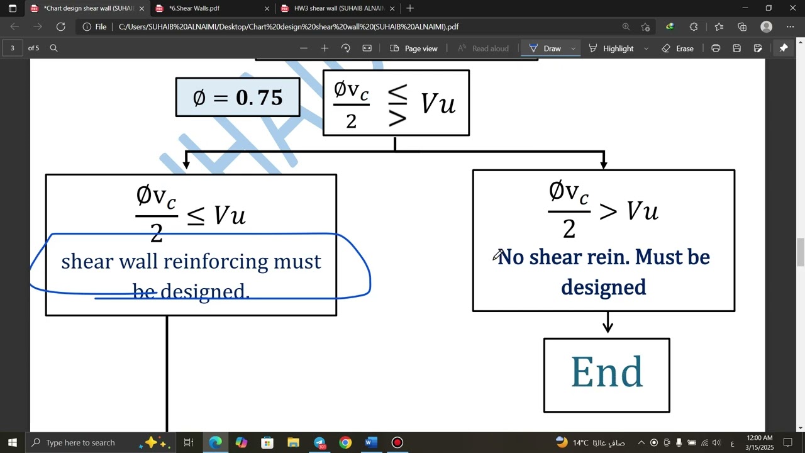Image resolution: width=805 pixels, height=453 pixels.
Task: Open Microsoft Word from the taskbar
Action: click(371, 442)
